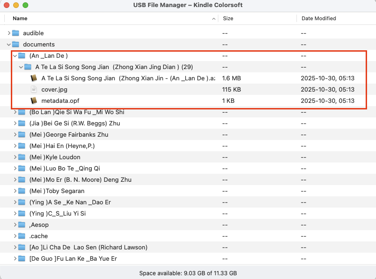The height and width of the screenshot is (279, 376).
Task: Click the ,Aesop folder icon
Action: pos(22,225)
